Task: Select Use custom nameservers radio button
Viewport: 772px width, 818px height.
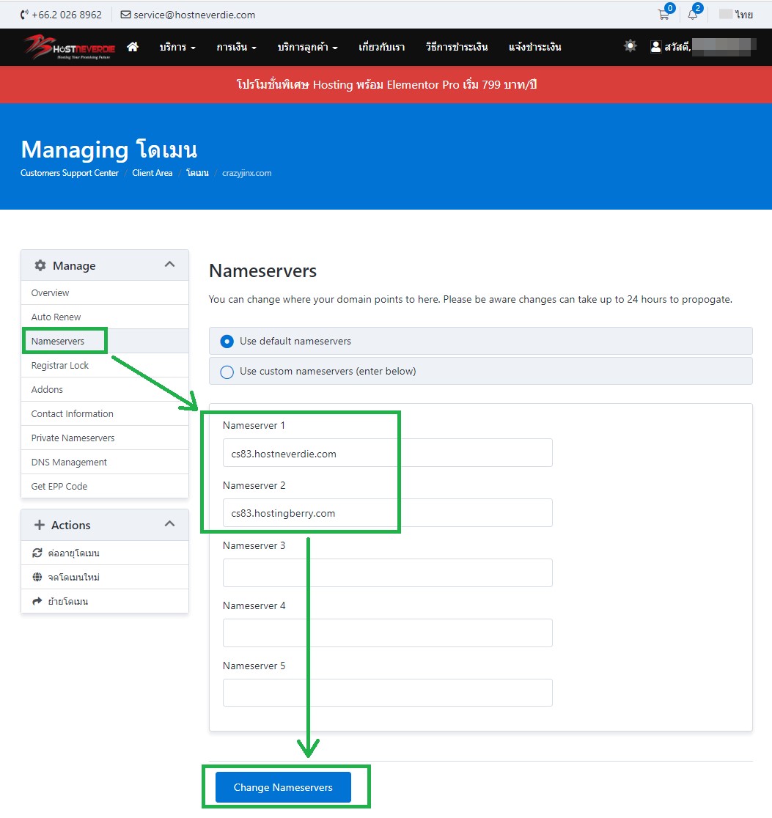Action: pos(227,372)
